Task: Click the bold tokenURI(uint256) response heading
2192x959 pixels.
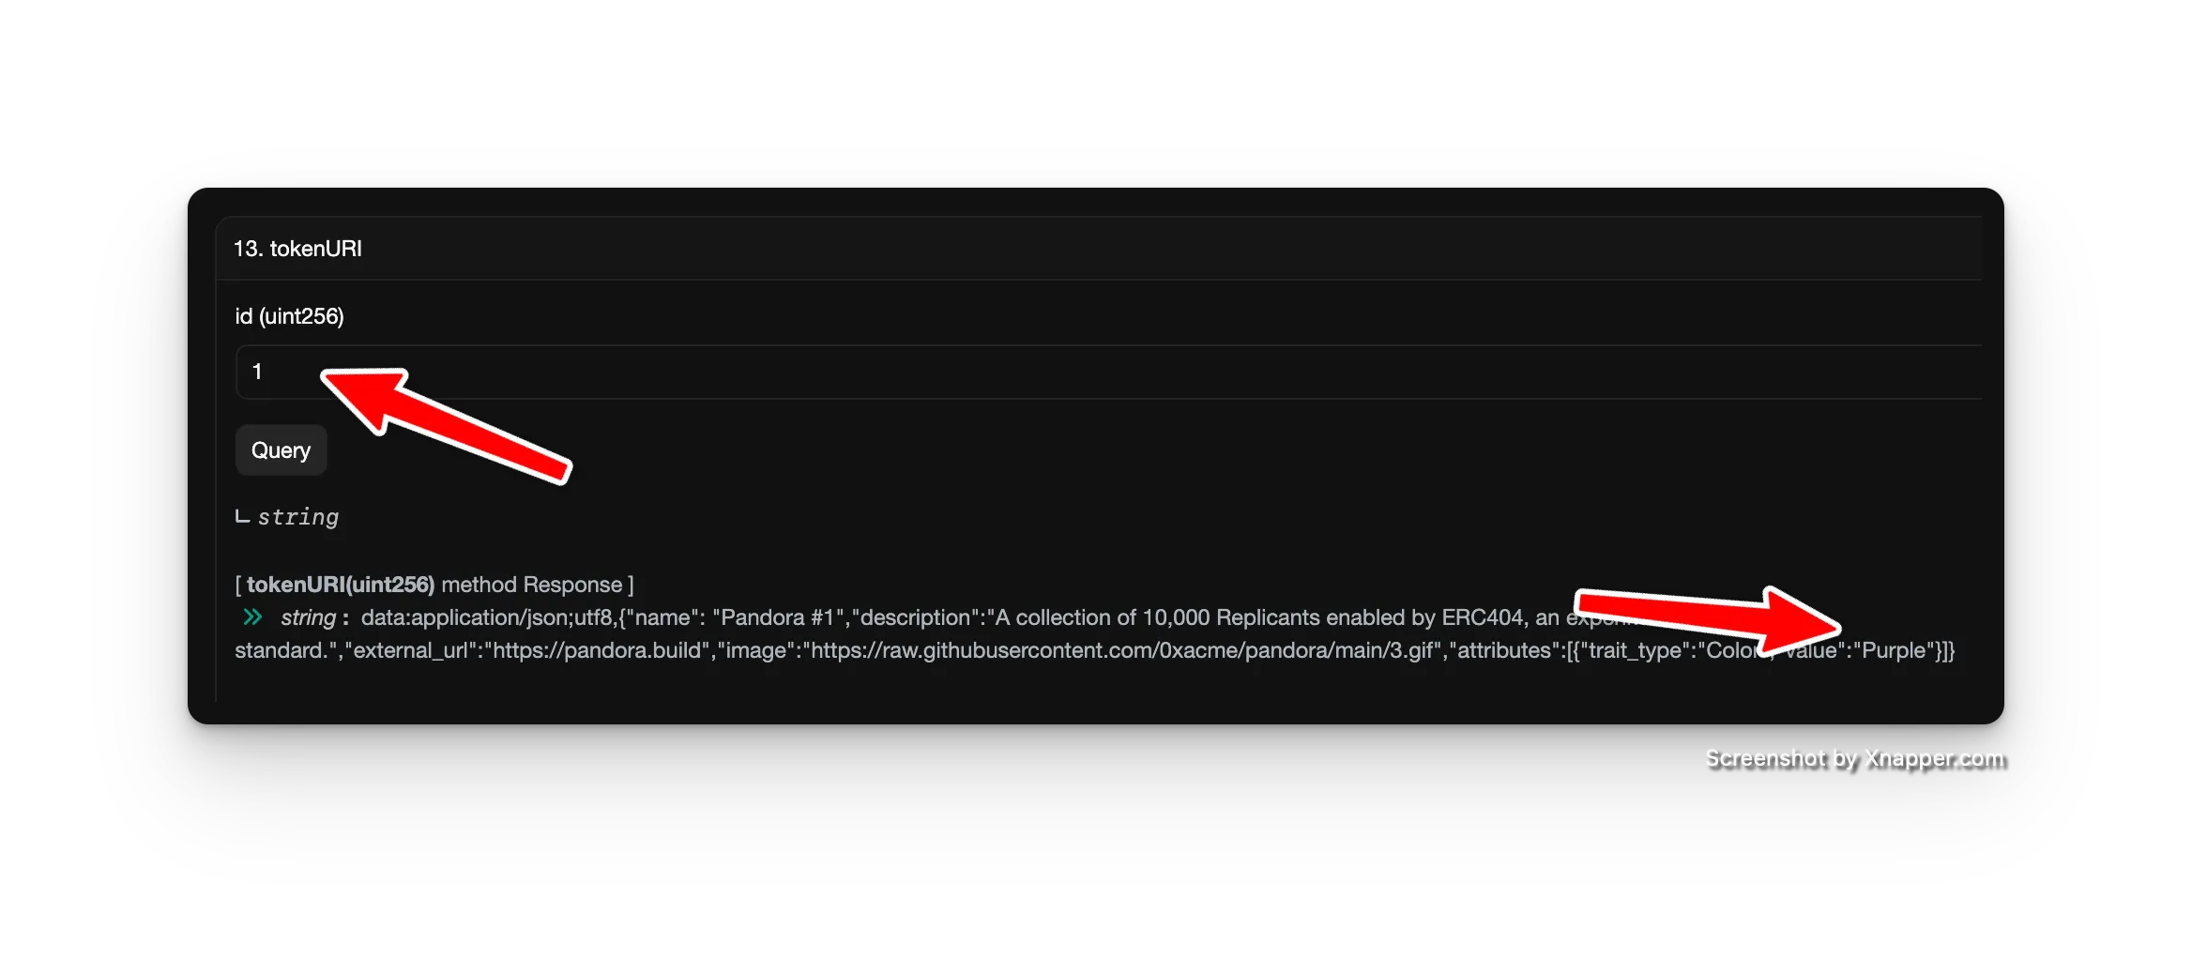Action: pyautogui.click(x=341, y=585)
